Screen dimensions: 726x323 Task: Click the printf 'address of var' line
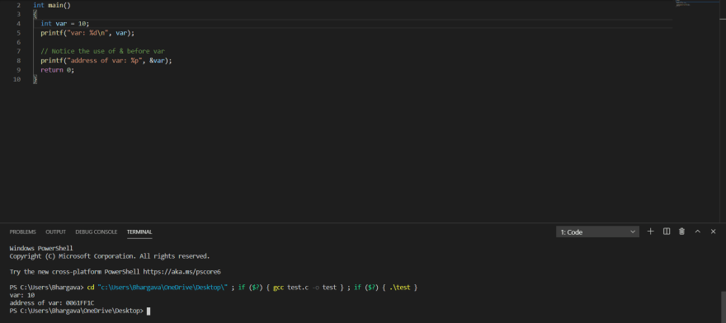point(106,61)
